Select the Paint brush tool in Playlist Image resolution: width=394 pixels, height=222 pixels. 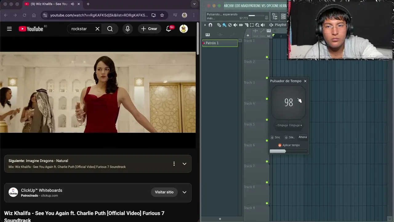(x=224, y=25)
